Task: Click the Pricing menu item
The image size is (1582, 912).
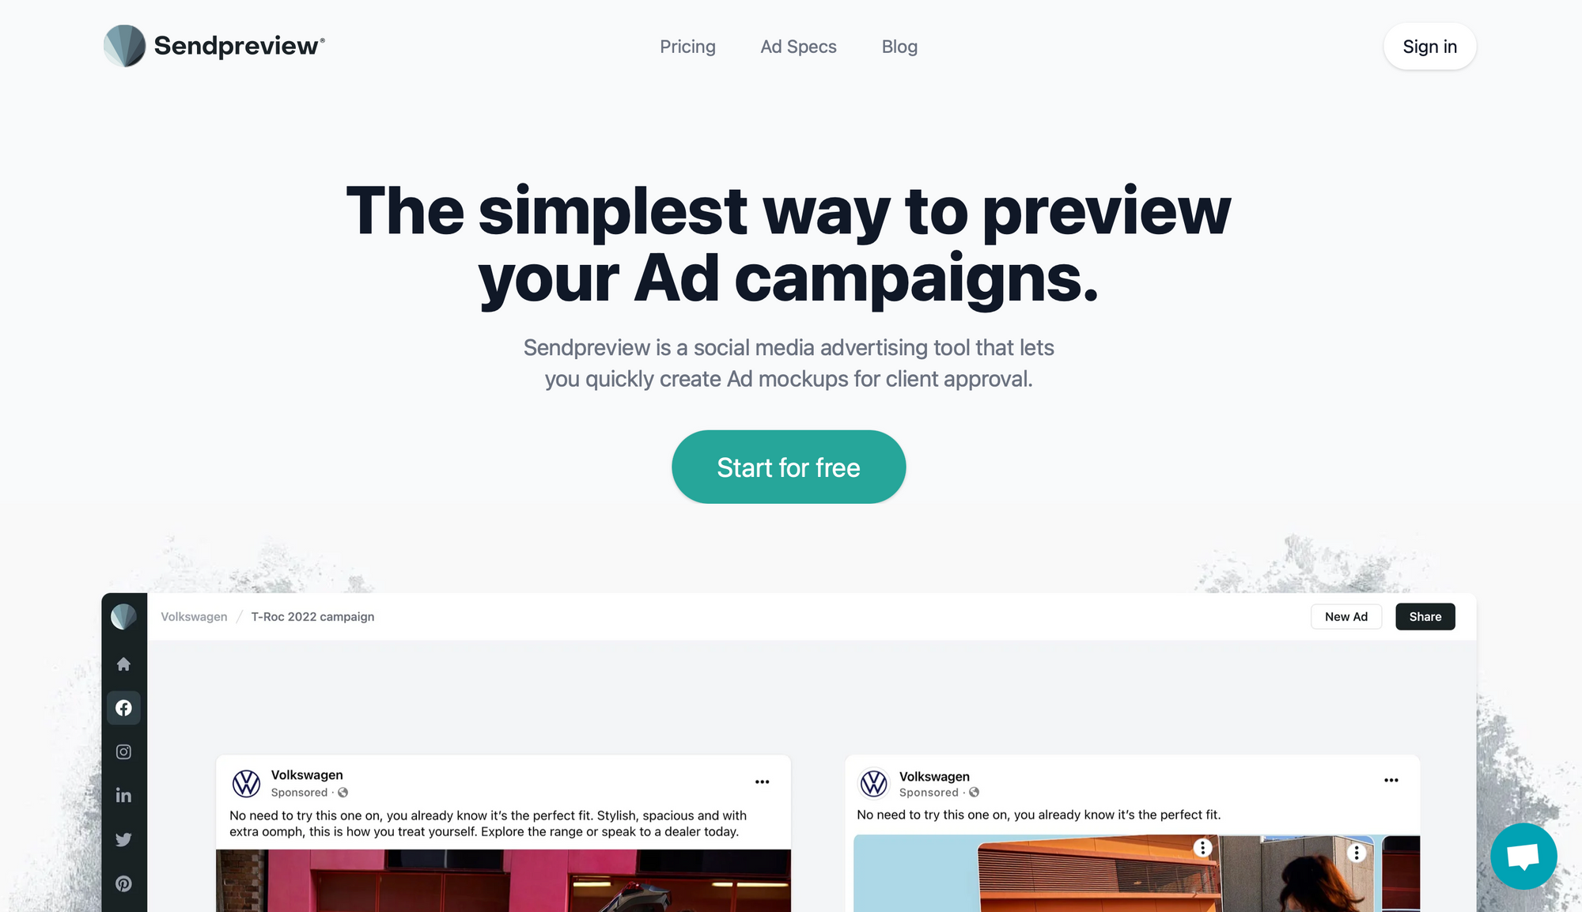Action: pos(688,46)
